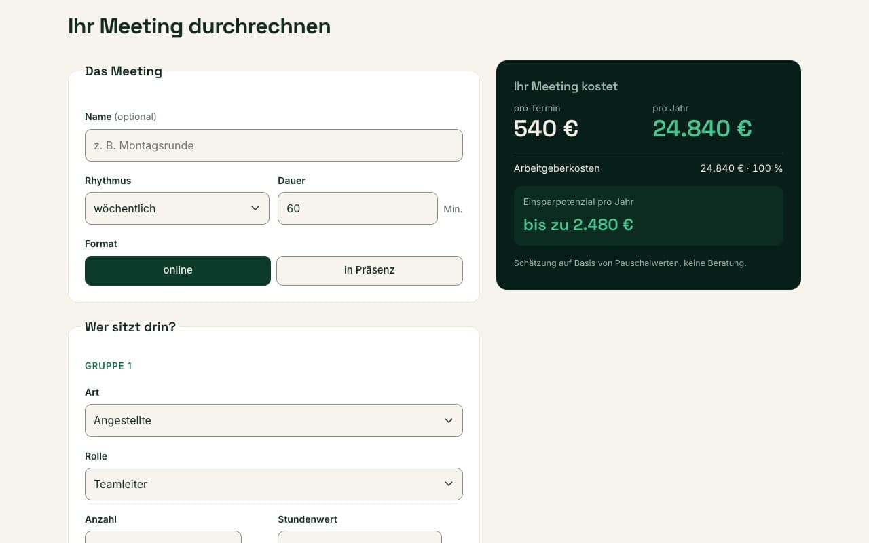The width and height of the screenshot is (869, 543).
Task: Click the Das Meeting section title
Action: click(124, 71)
